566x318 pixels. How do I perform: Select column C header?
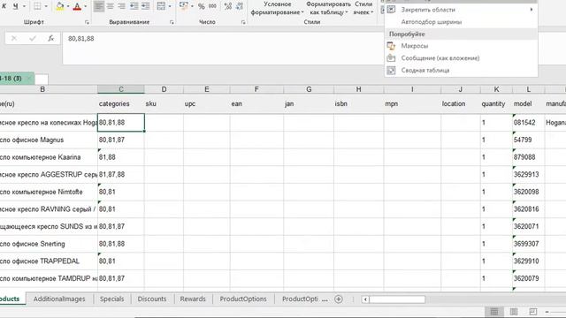click(x=121, y=89)
